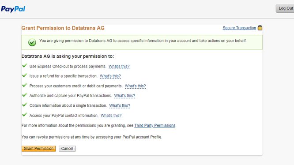Open What's this? for Authorize and capture
The image size is (294, 165).
click(124, 96)
